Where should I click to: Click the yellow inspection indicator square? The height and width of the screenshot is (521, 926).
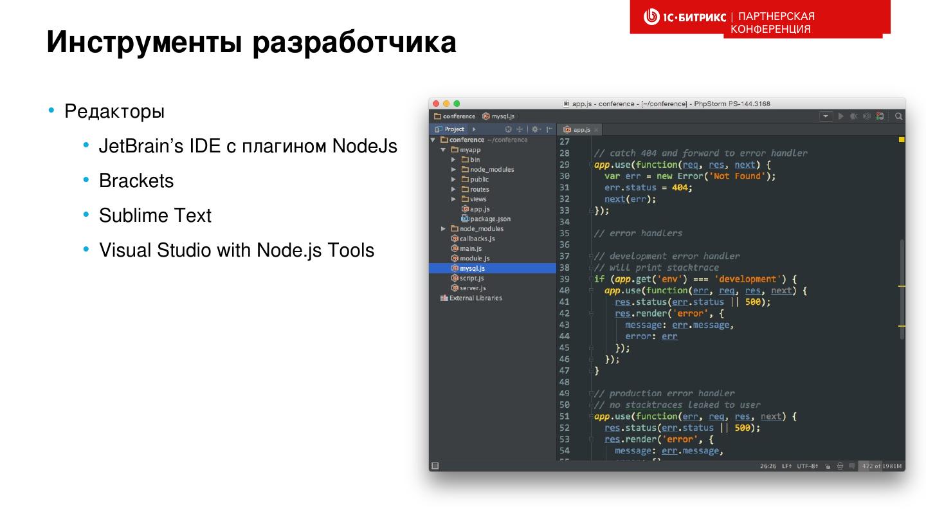pyautogui.click(x=902, y=140)
